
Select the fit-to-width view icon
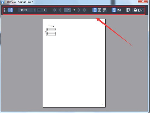(6, 10)
